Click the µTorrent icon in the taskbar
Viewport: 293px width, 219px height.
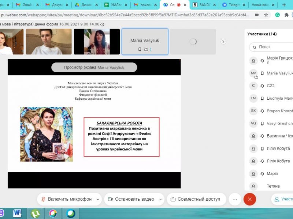tap(36, 213)
